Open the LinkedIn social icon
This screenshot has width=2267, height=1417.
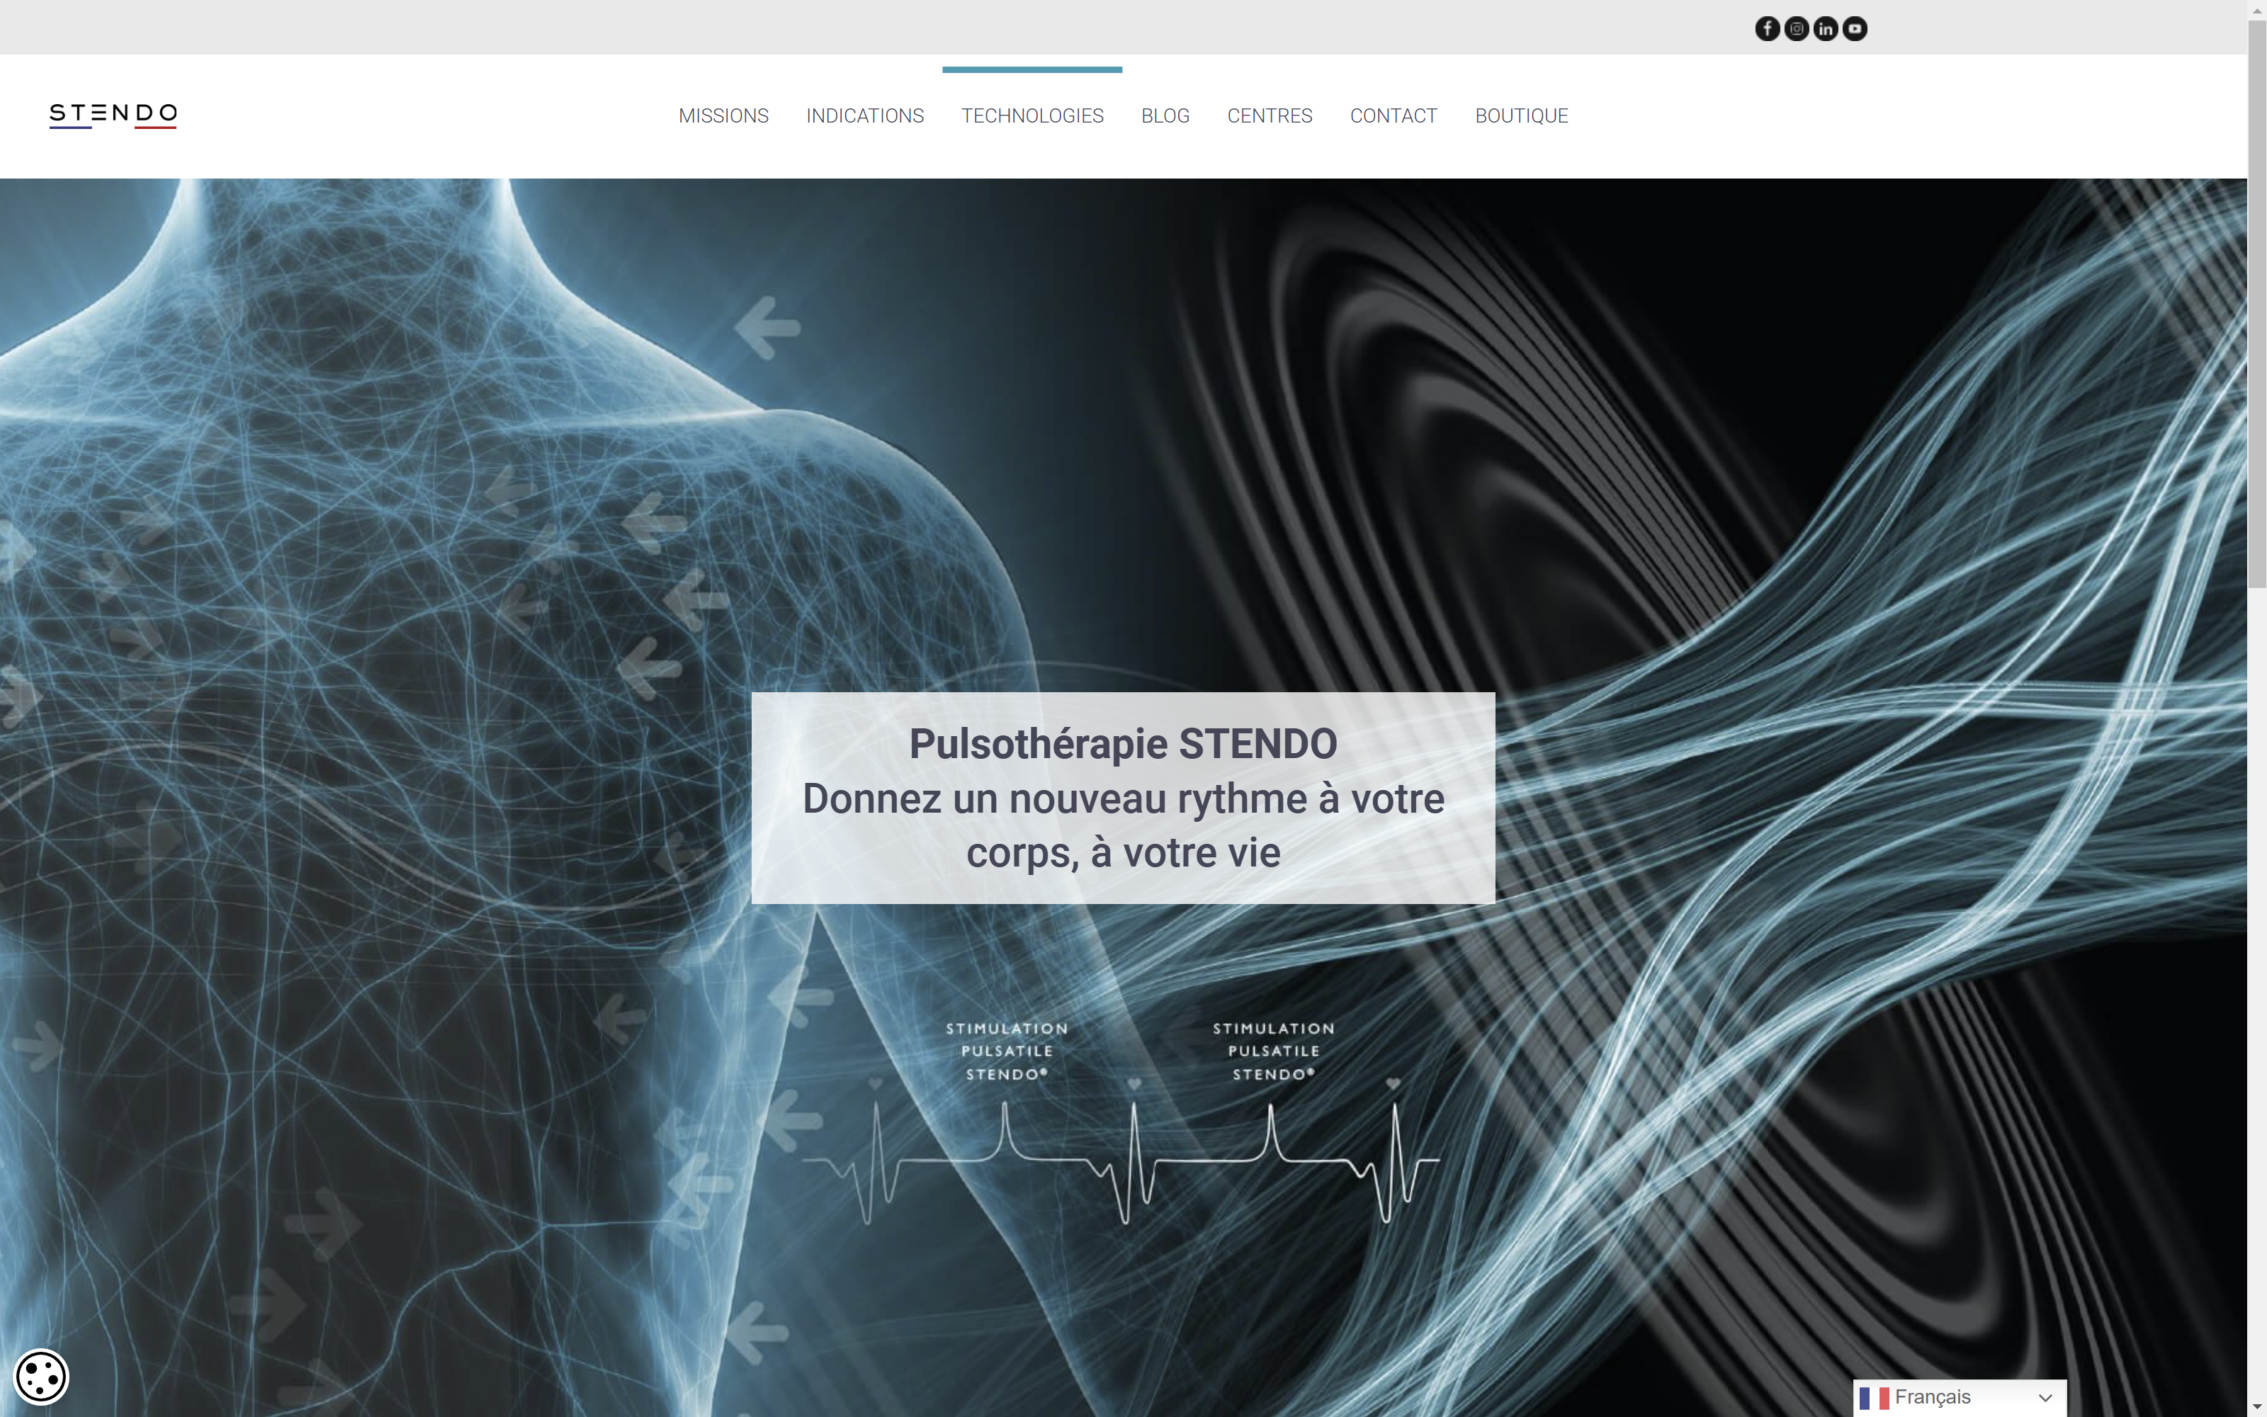click(x=1825, y=29)
